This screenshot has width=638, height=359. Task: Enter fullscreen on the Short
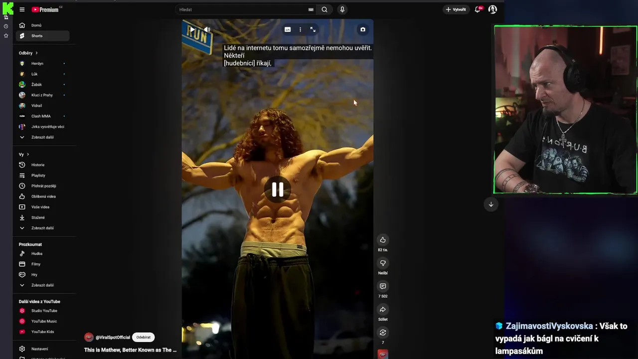[313, 29]
